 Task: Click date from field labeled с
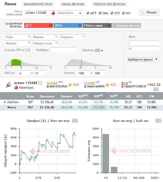(143, 43)
